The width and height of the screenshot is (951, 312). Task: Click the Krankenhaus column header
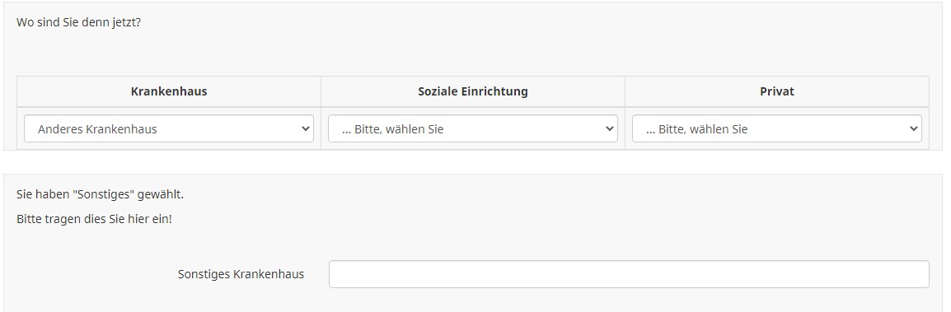click(x=169, y=91)
